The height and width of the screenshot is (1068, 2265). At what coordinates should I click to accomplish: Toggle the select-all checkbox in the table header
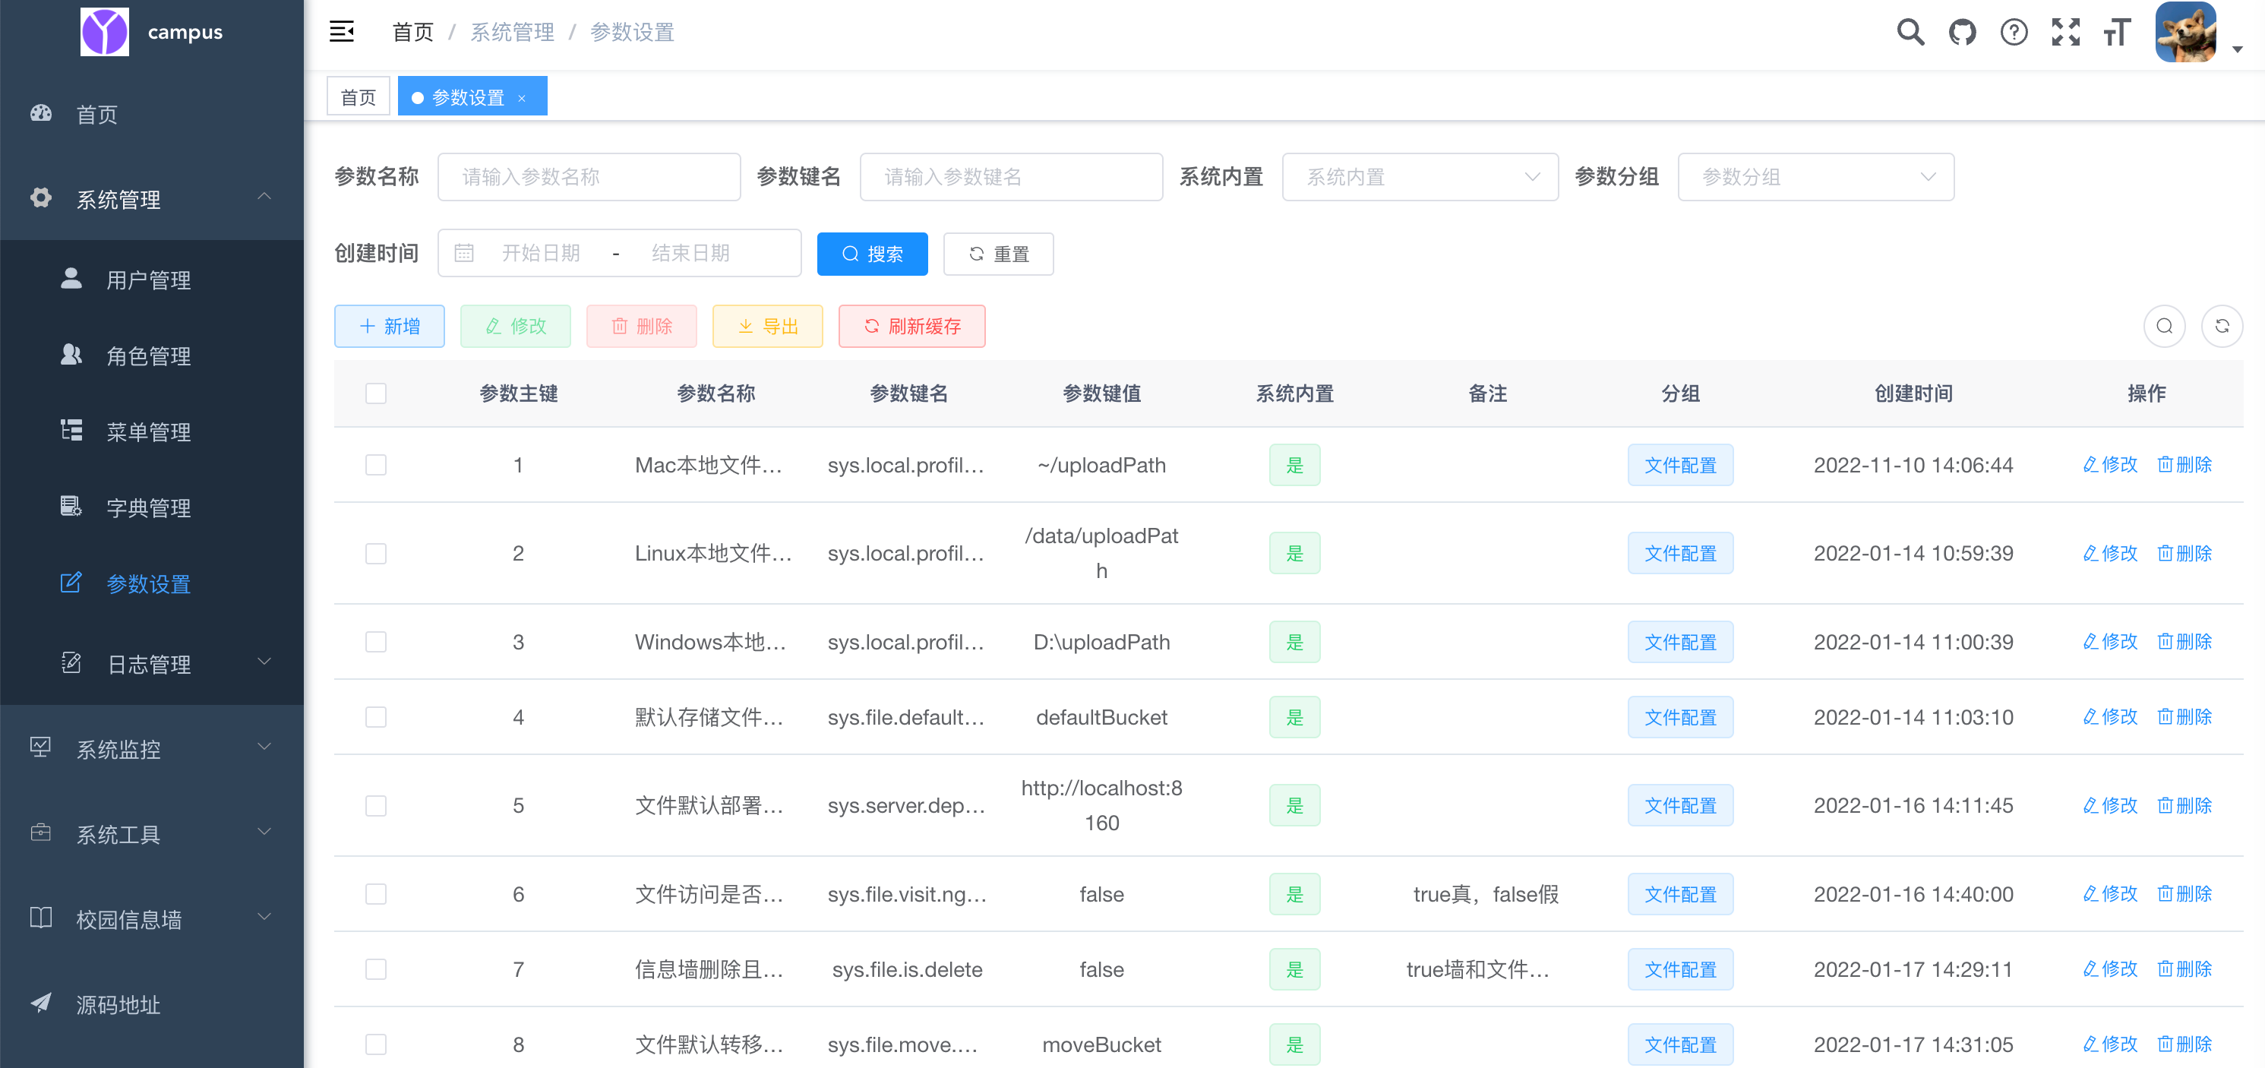tap(375, 393)
